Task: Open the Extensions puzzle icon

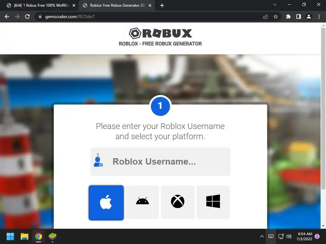Action: [x=288, y=17]
